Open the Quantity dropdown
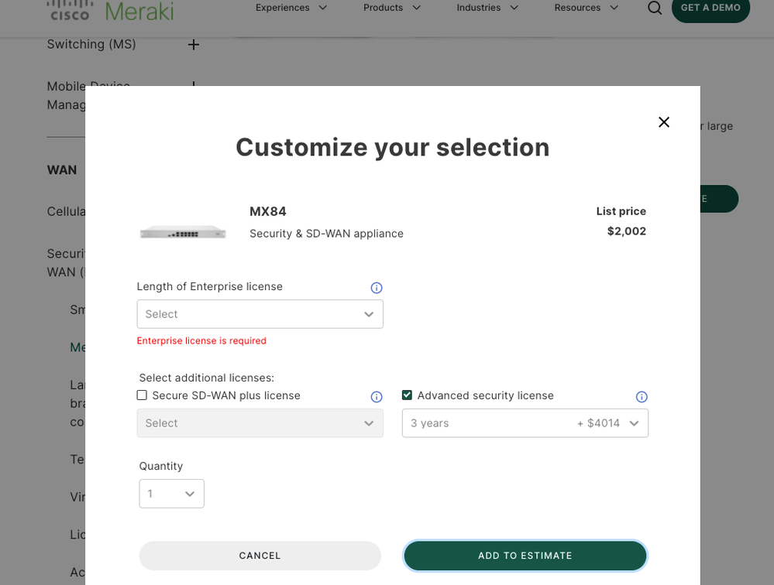 click(171, 494)
